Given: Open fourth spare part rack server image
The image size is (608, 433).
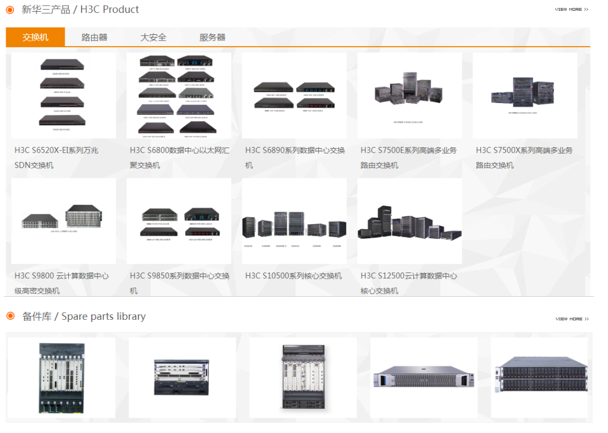Looking at the screenshot, I should (x=424, y=378).
